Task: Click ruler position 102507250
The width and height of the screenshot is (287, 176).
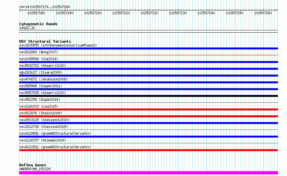Action: [x=234, y=13]
